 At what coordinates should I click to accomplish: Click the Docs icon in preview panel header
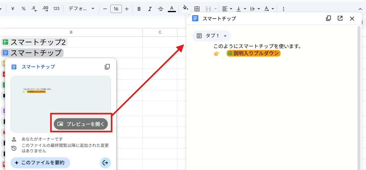pos(195,18)
